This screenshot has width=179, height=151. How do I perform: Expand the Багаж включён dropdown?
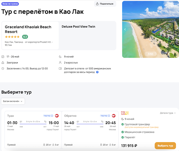pos(13,101)
